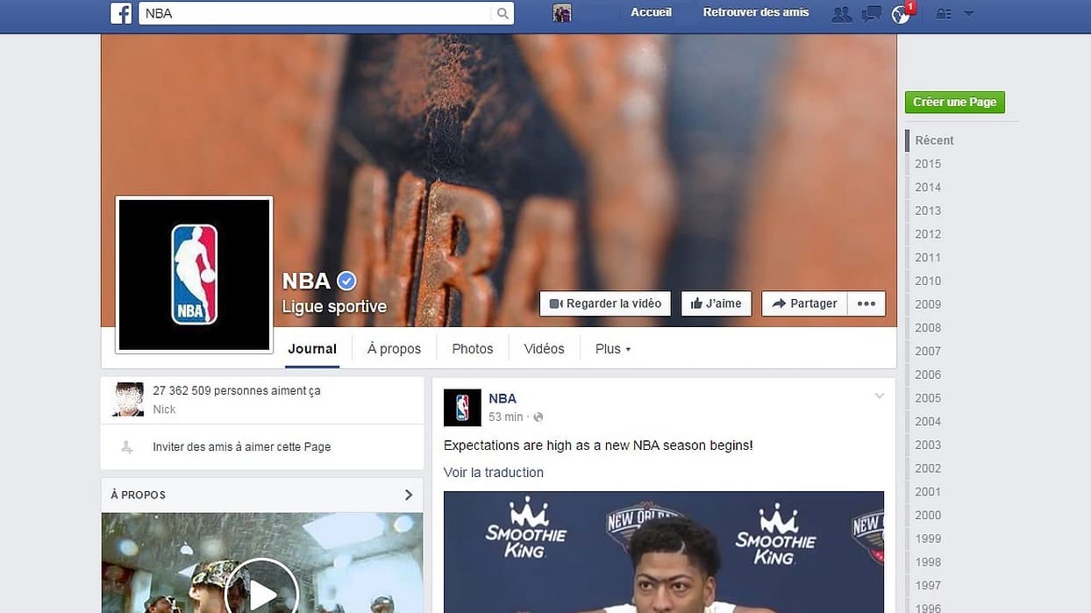Viewport: 1091px width, 613px height.
Task: Jump to 2002 in timeline
Action: (928, 468)
